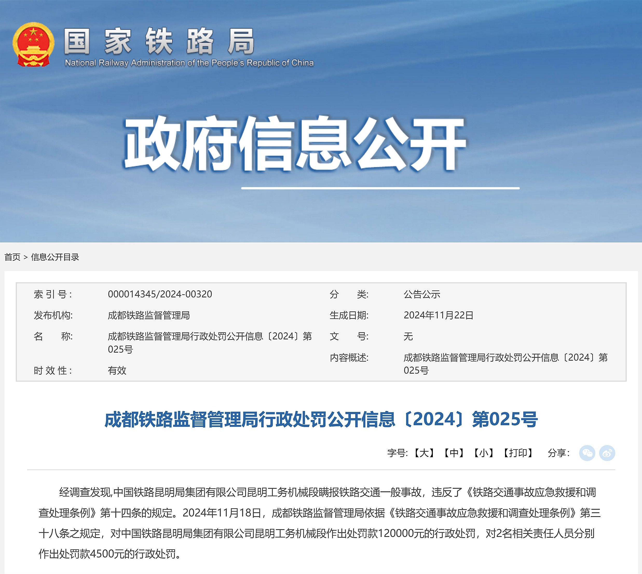Open 信息公开目录 breadcrumb link
Screen dimensions: 642x574
(x=55, y=257)
